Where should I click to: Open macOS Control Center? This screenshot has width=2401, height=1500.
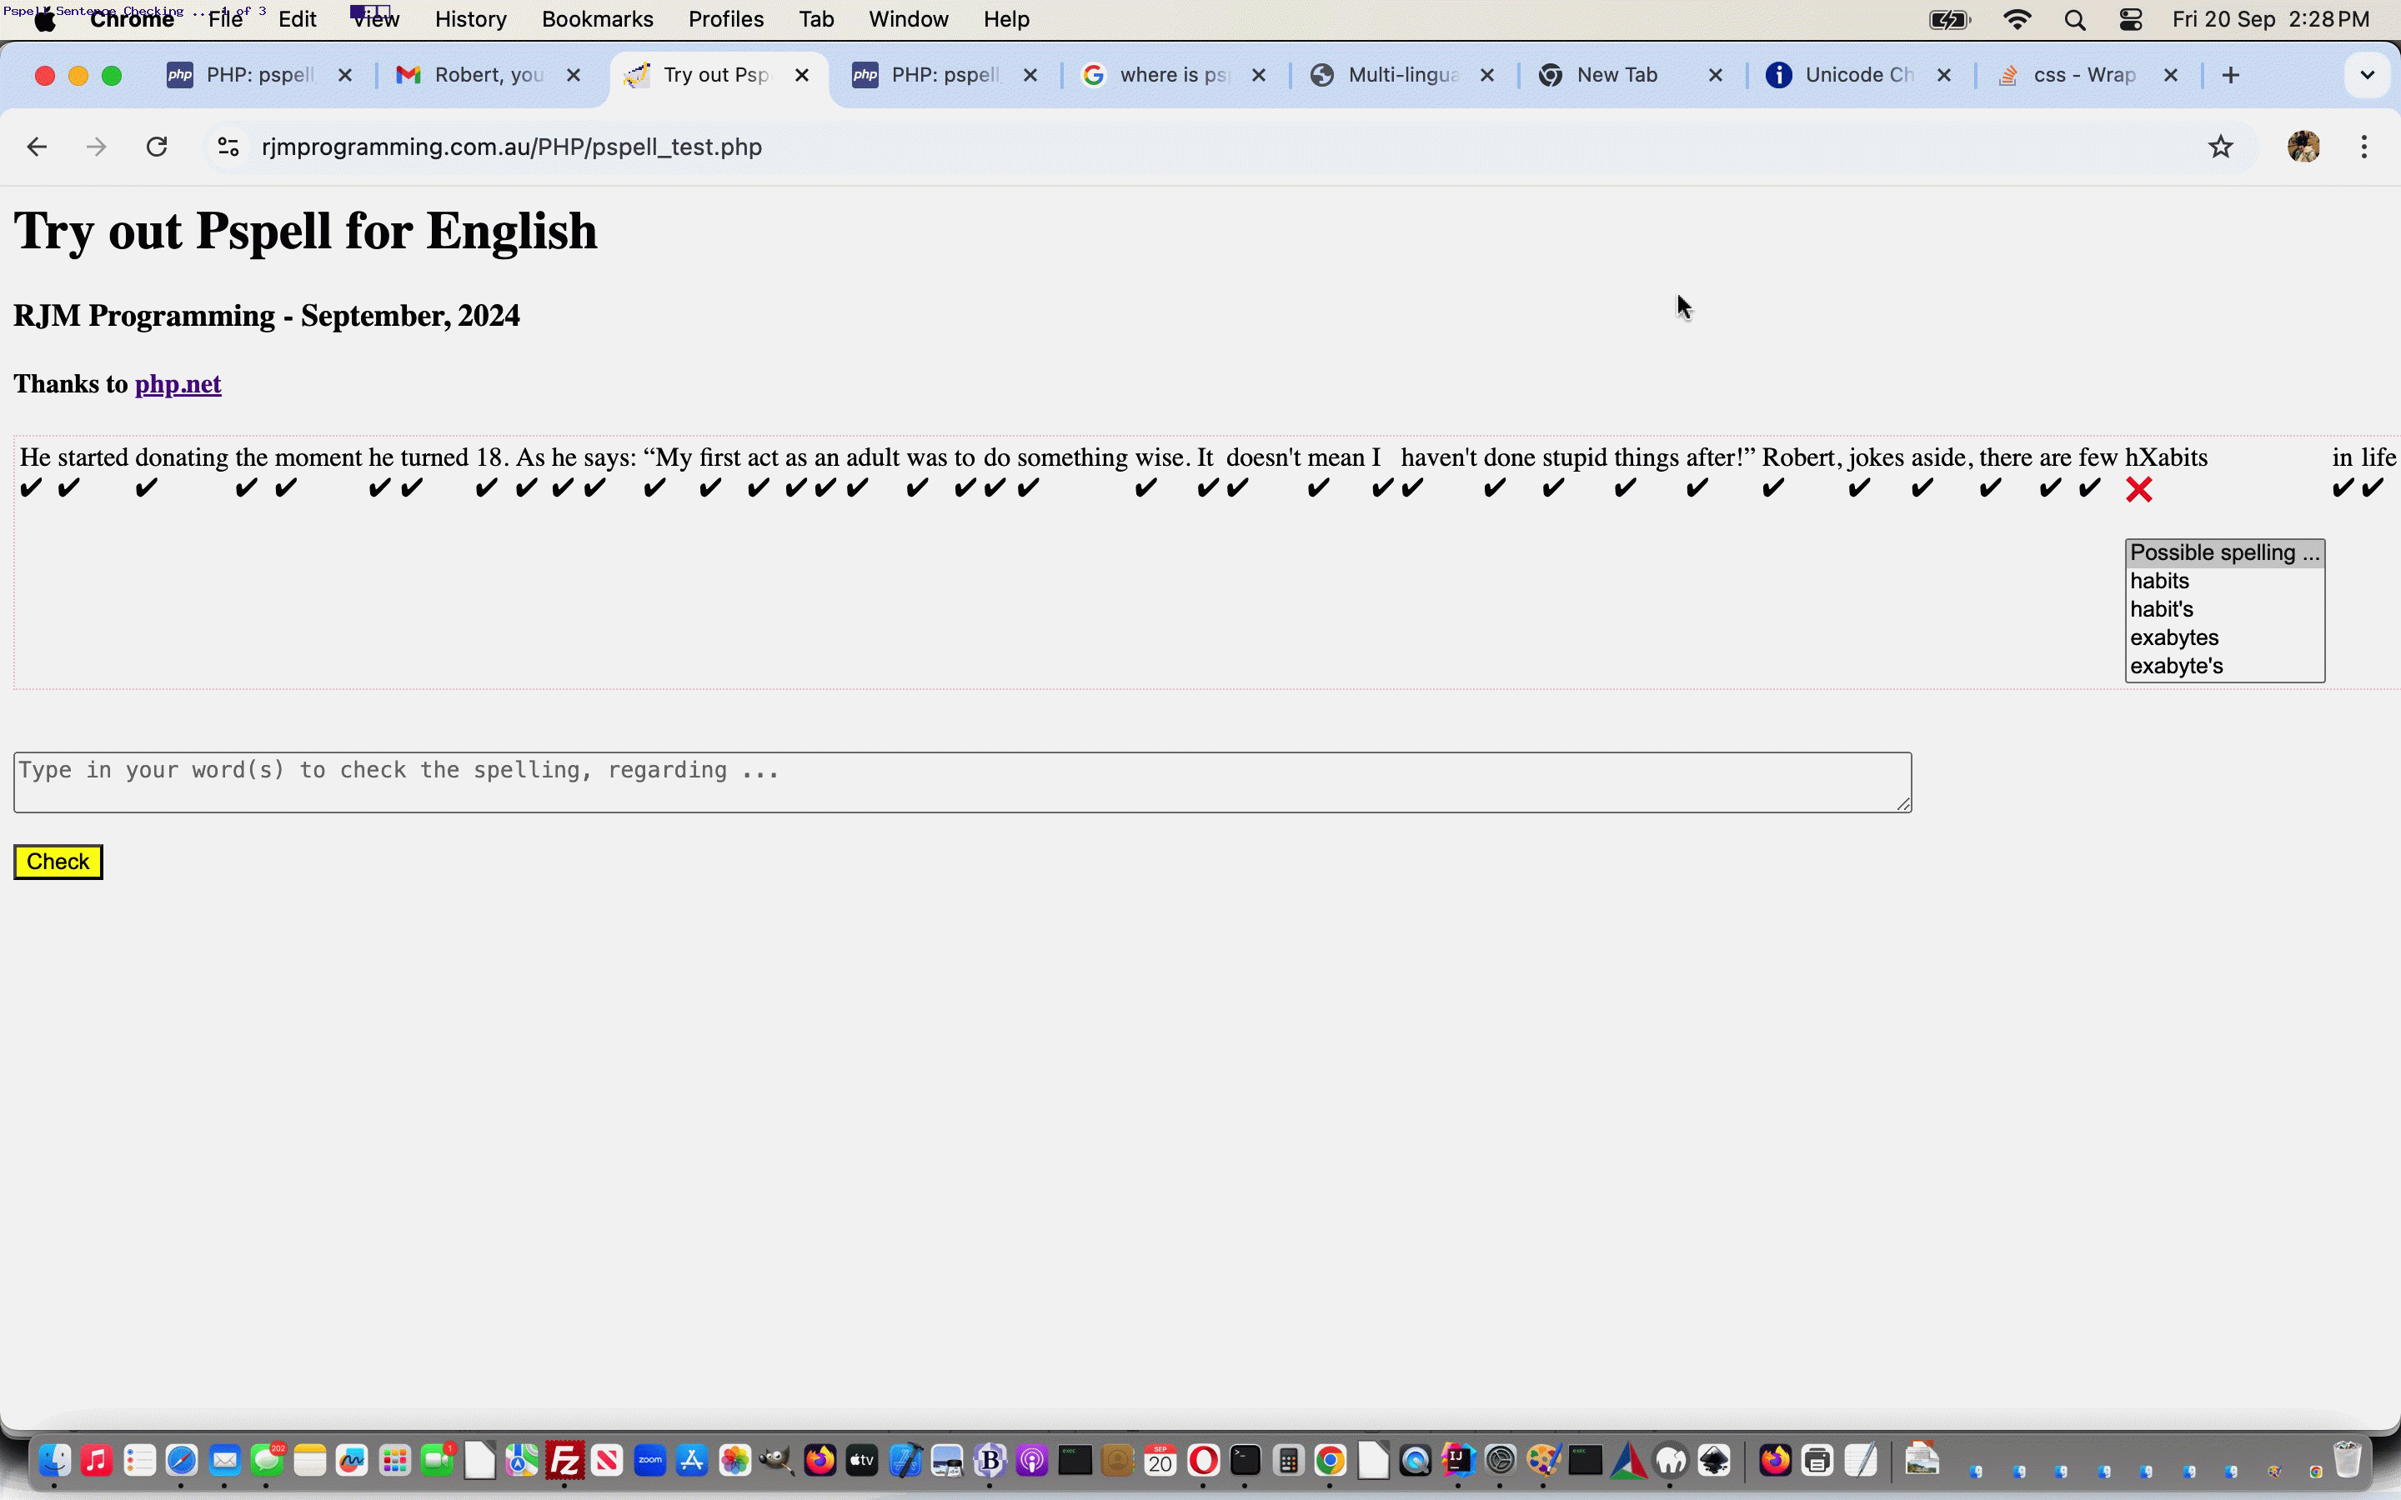pyautogui.click(x=2130, y=20)
